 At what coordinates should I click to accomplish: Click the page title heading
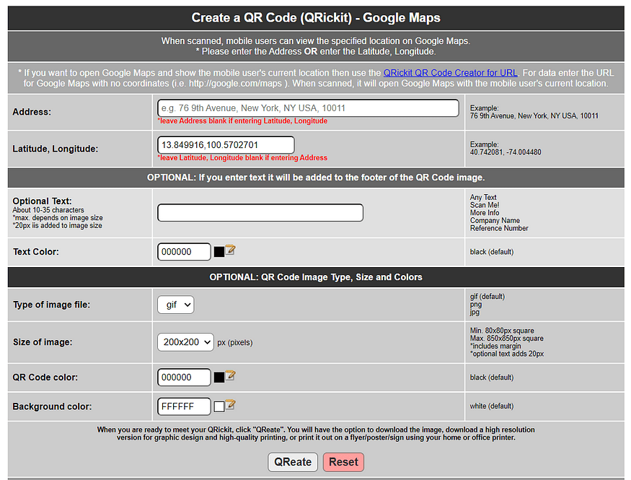[x=316, y=18]
